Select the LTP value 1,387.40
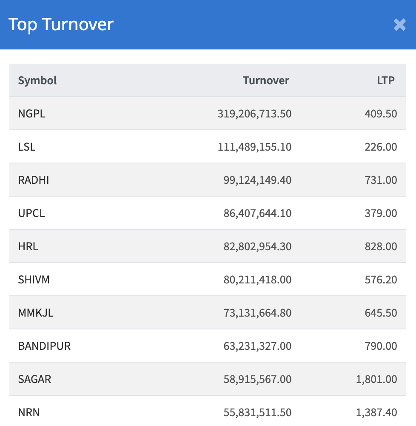 pyautogui.click(x=376, y=412)
